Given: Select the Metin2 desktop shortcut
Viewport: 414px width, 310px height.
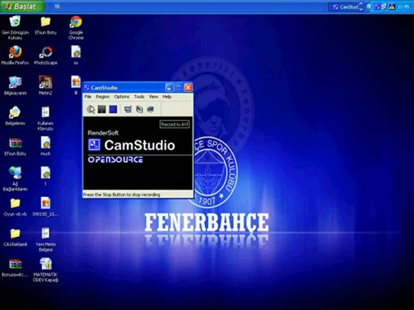Looking at the screenshot, I should click(46, 86).
